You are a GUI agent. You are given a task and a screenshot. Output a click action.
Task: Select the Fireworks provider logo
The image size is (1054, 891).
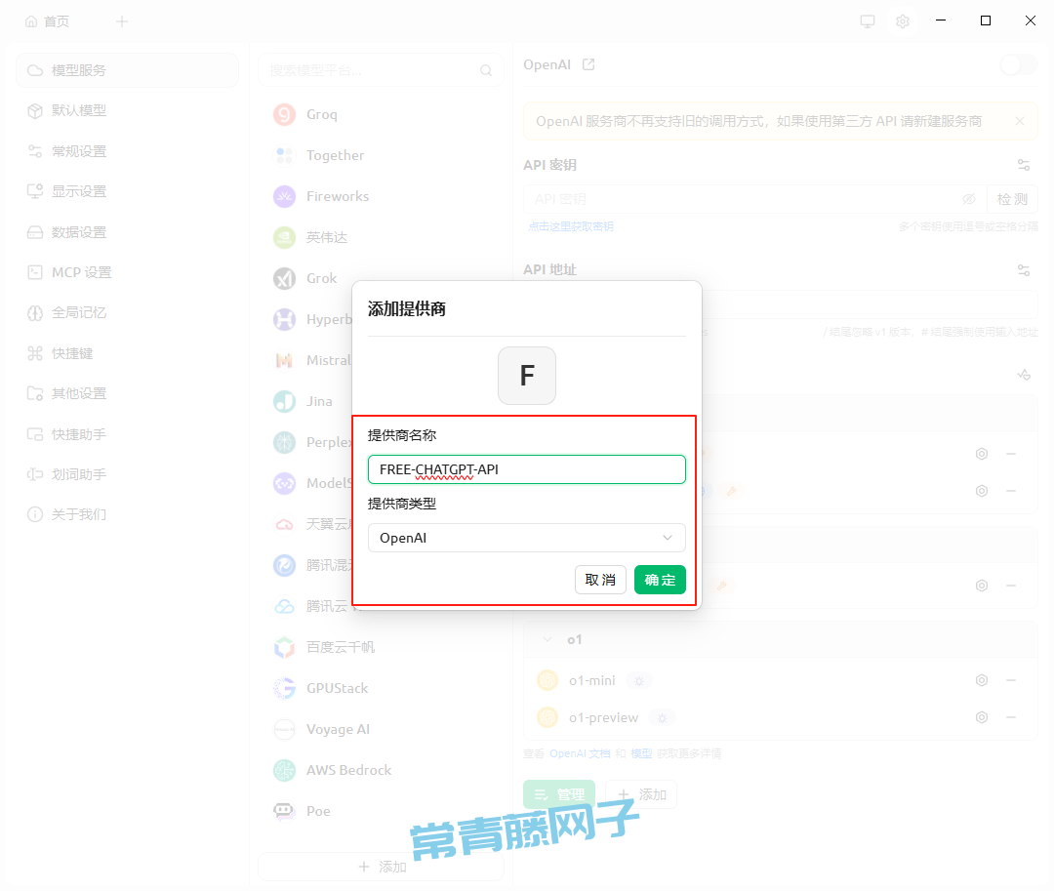pyautogui.click(x=284, y=197)
